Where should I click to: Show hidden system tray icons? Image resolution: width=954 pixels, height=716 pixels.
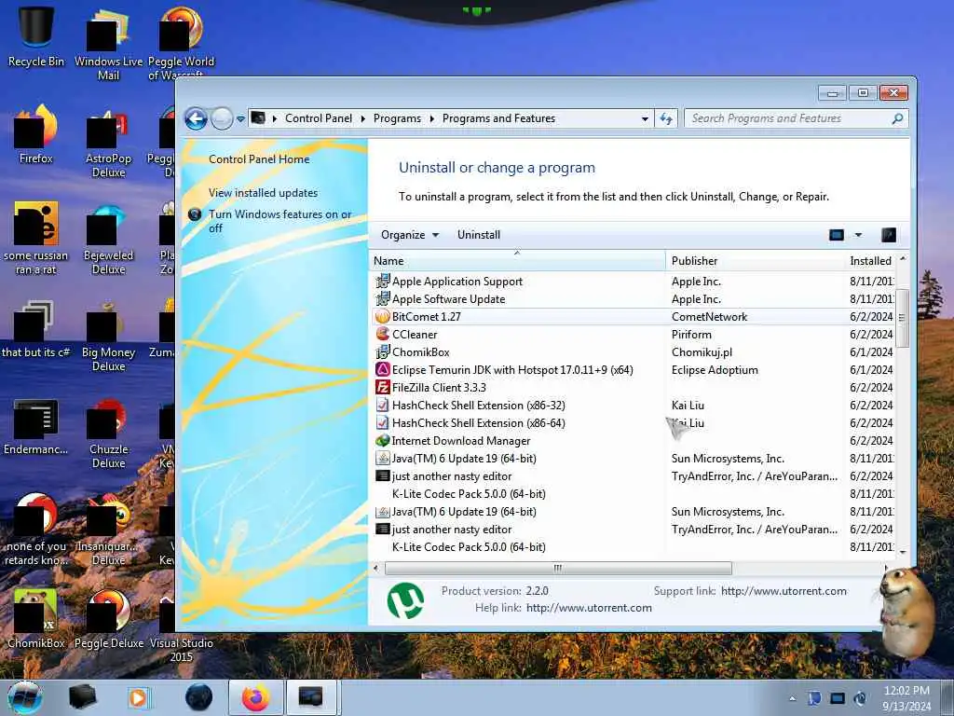pyautogui.click(x=792, y=698)
